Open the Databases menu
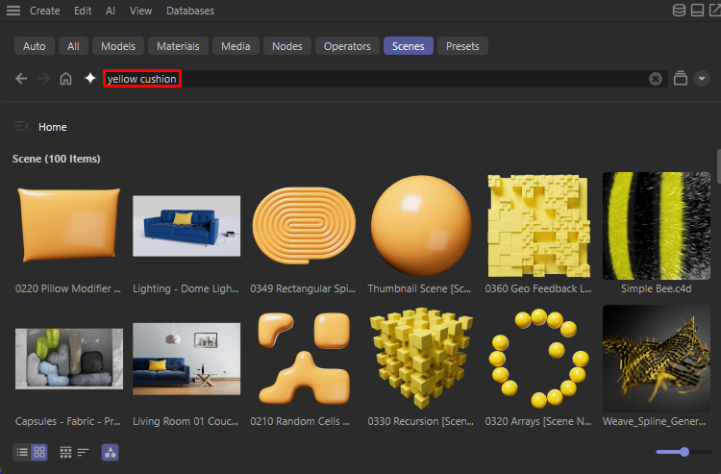The width and height of the screenshot is (721, 474). [190, 11]
